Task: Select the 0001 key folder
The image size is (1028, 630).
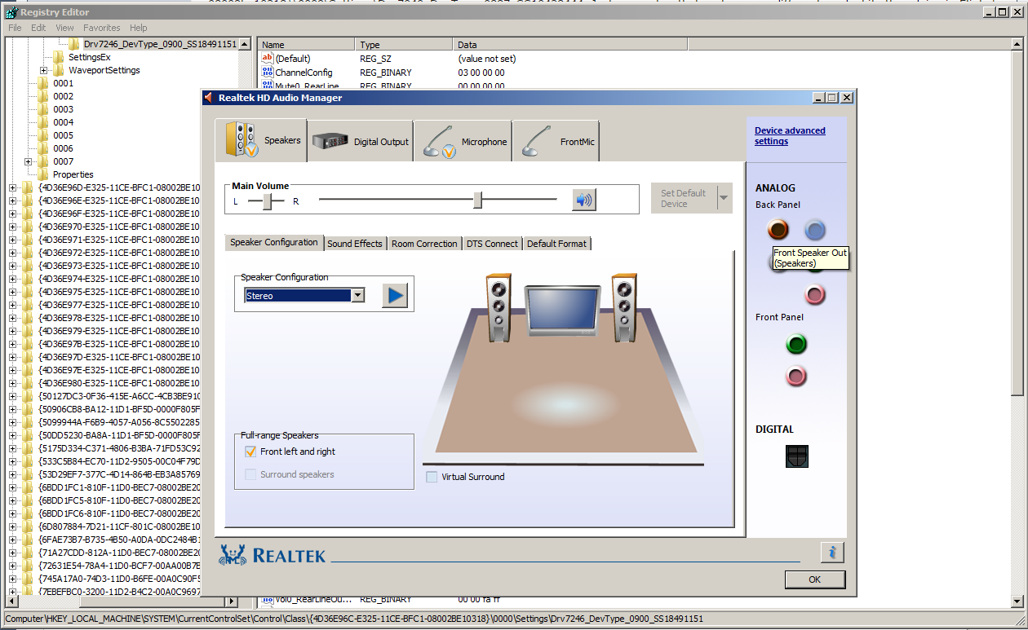Action: 63,83
